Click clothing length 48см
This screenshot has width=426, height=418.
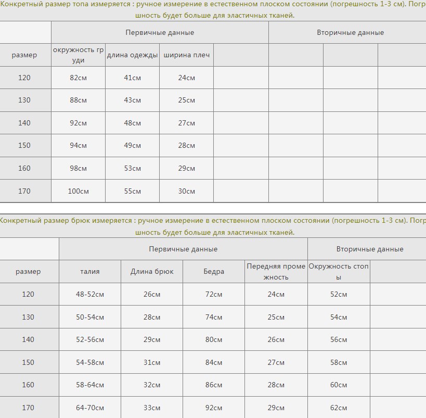click(x=132, y=123)
